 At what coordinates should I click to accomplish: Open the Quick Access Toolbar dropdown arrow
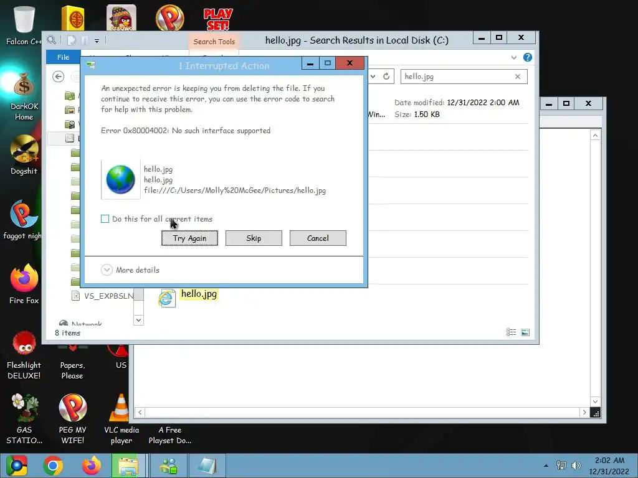(x=97, y=40)
